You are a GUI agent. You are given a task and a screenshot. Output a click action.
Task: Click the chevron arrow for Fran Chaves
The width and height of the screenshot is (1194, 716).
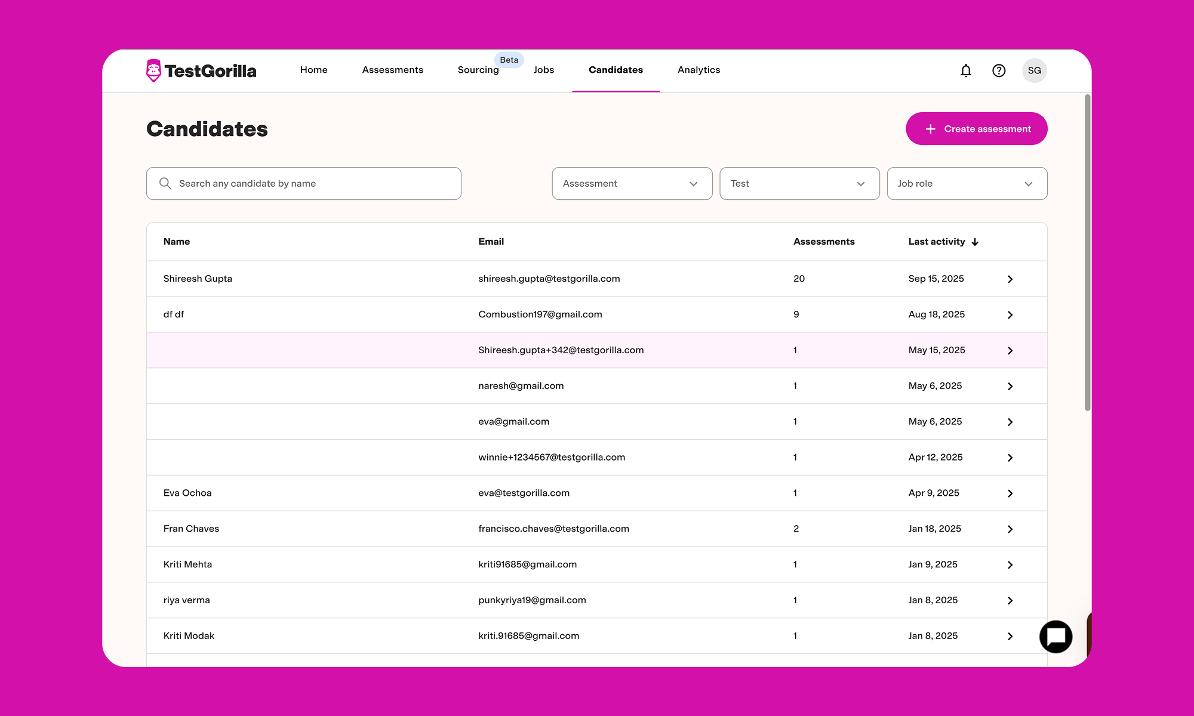[x=1010, y=529]
